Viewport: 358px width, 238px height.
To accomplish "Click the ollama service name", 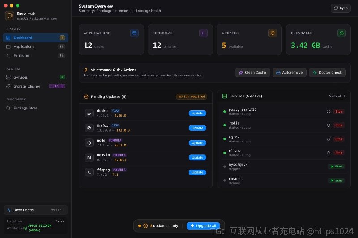I will click(235, 151).
